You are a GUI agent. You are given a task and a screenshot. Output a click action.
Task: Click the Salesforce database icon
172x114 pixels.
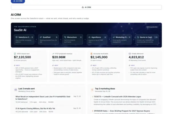(16, 37)
